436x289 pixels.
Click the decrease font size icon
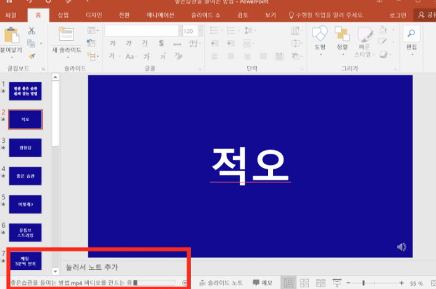(163, 56)
